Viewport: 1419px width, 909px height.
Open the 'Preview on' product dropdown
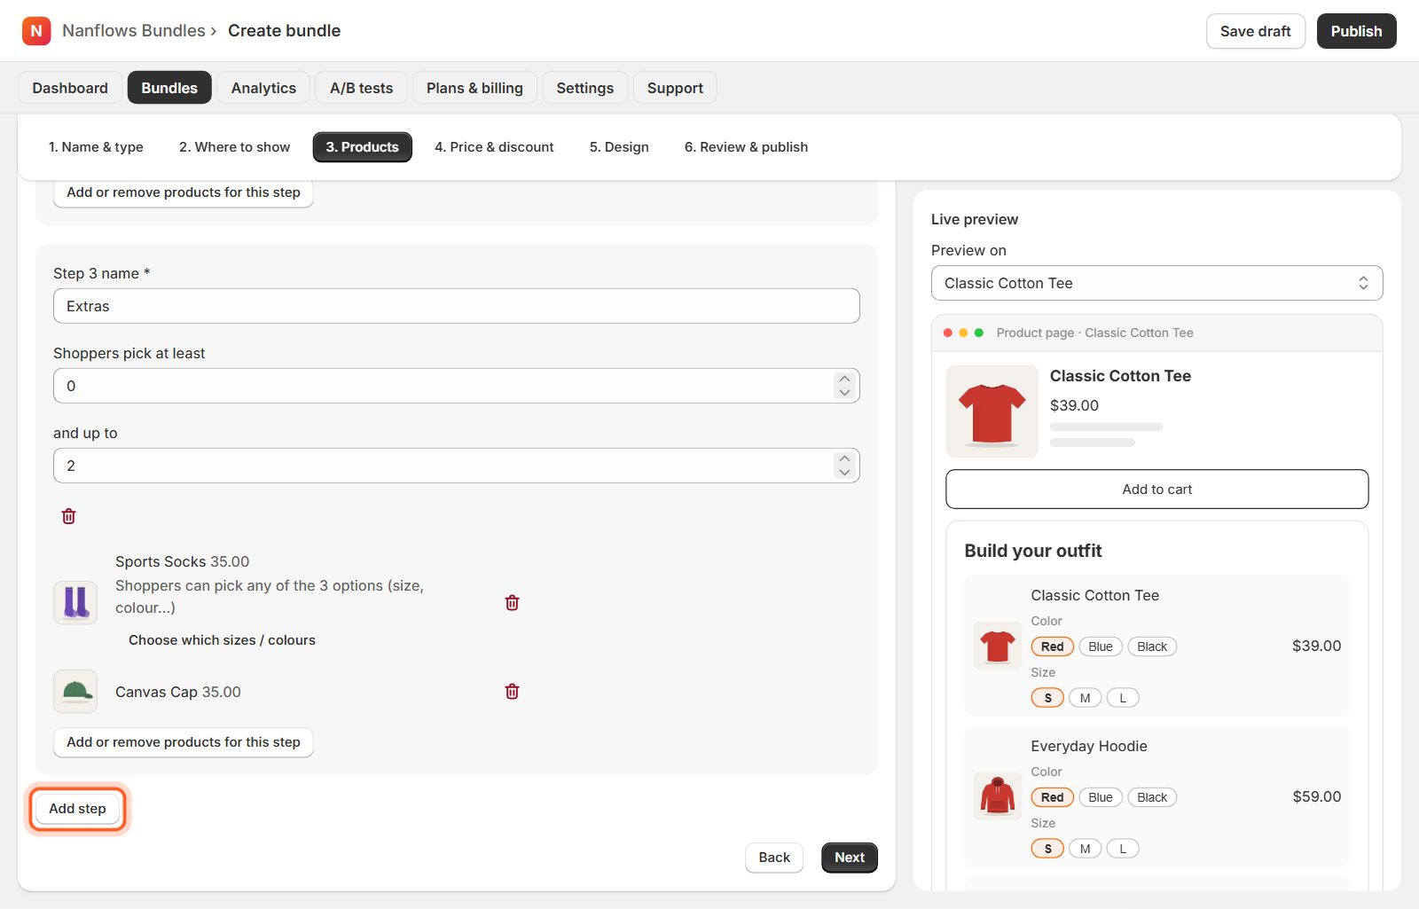tap(1156, 283)
